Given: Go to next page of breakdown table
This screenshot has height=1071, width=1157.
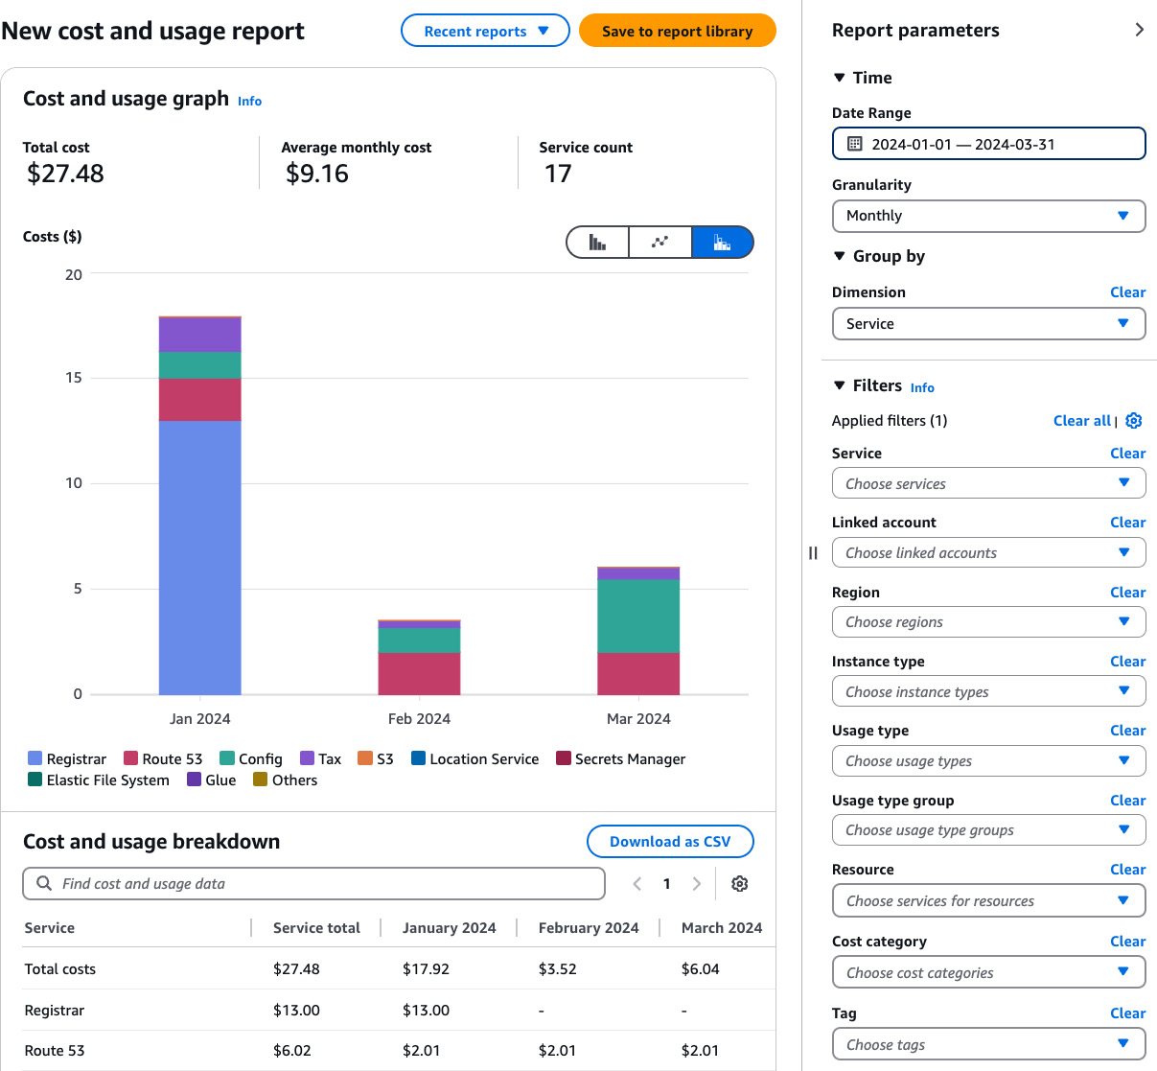Looking at the screenshot, I should [697, 884].
